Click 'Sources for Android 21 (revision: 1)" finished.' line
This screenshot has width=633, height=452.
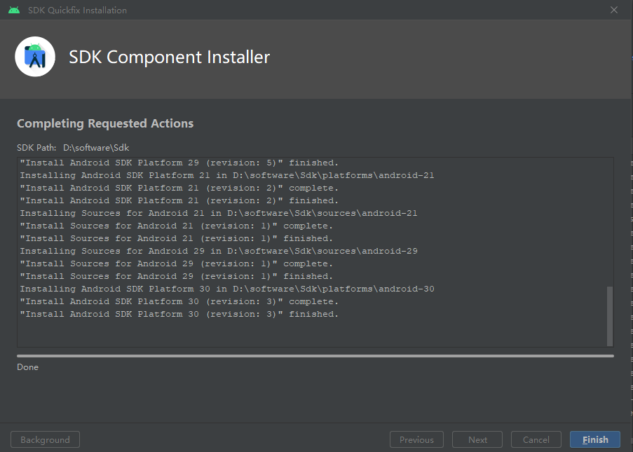click(177, 238)
